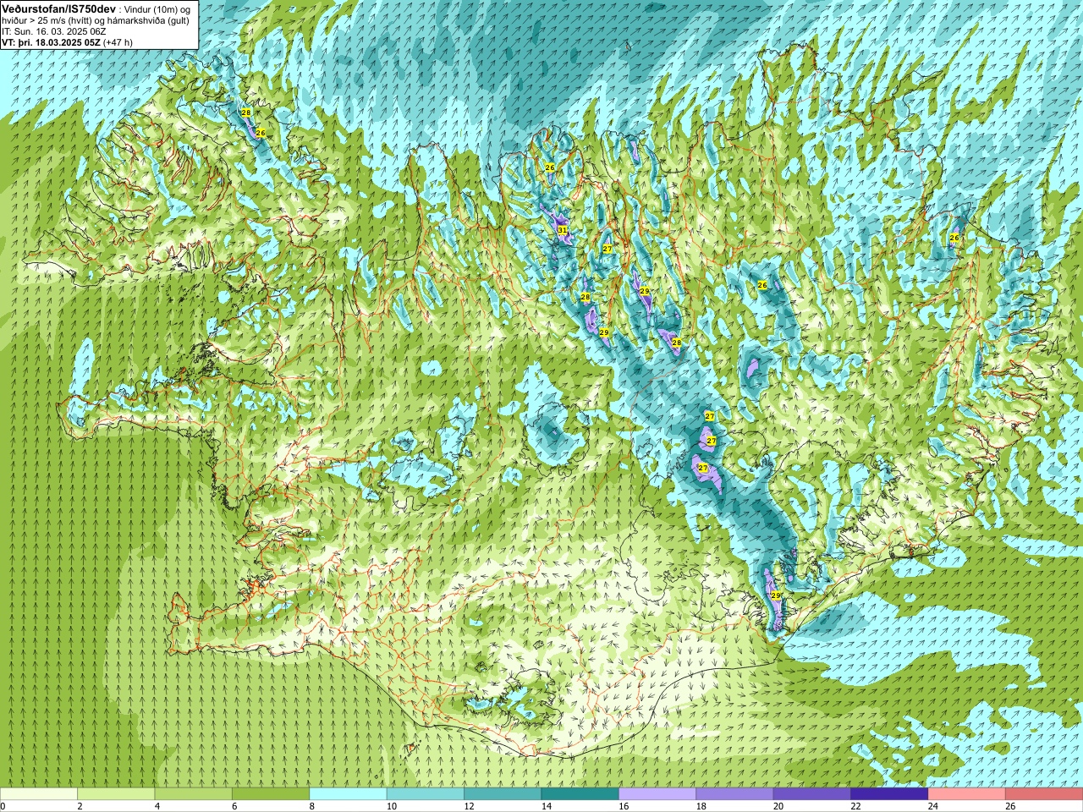Click the "Veðurstofan/IS750dev" title text
Image resolution: width=1083 pixels, height=812 pixels.
pos(58,8)
